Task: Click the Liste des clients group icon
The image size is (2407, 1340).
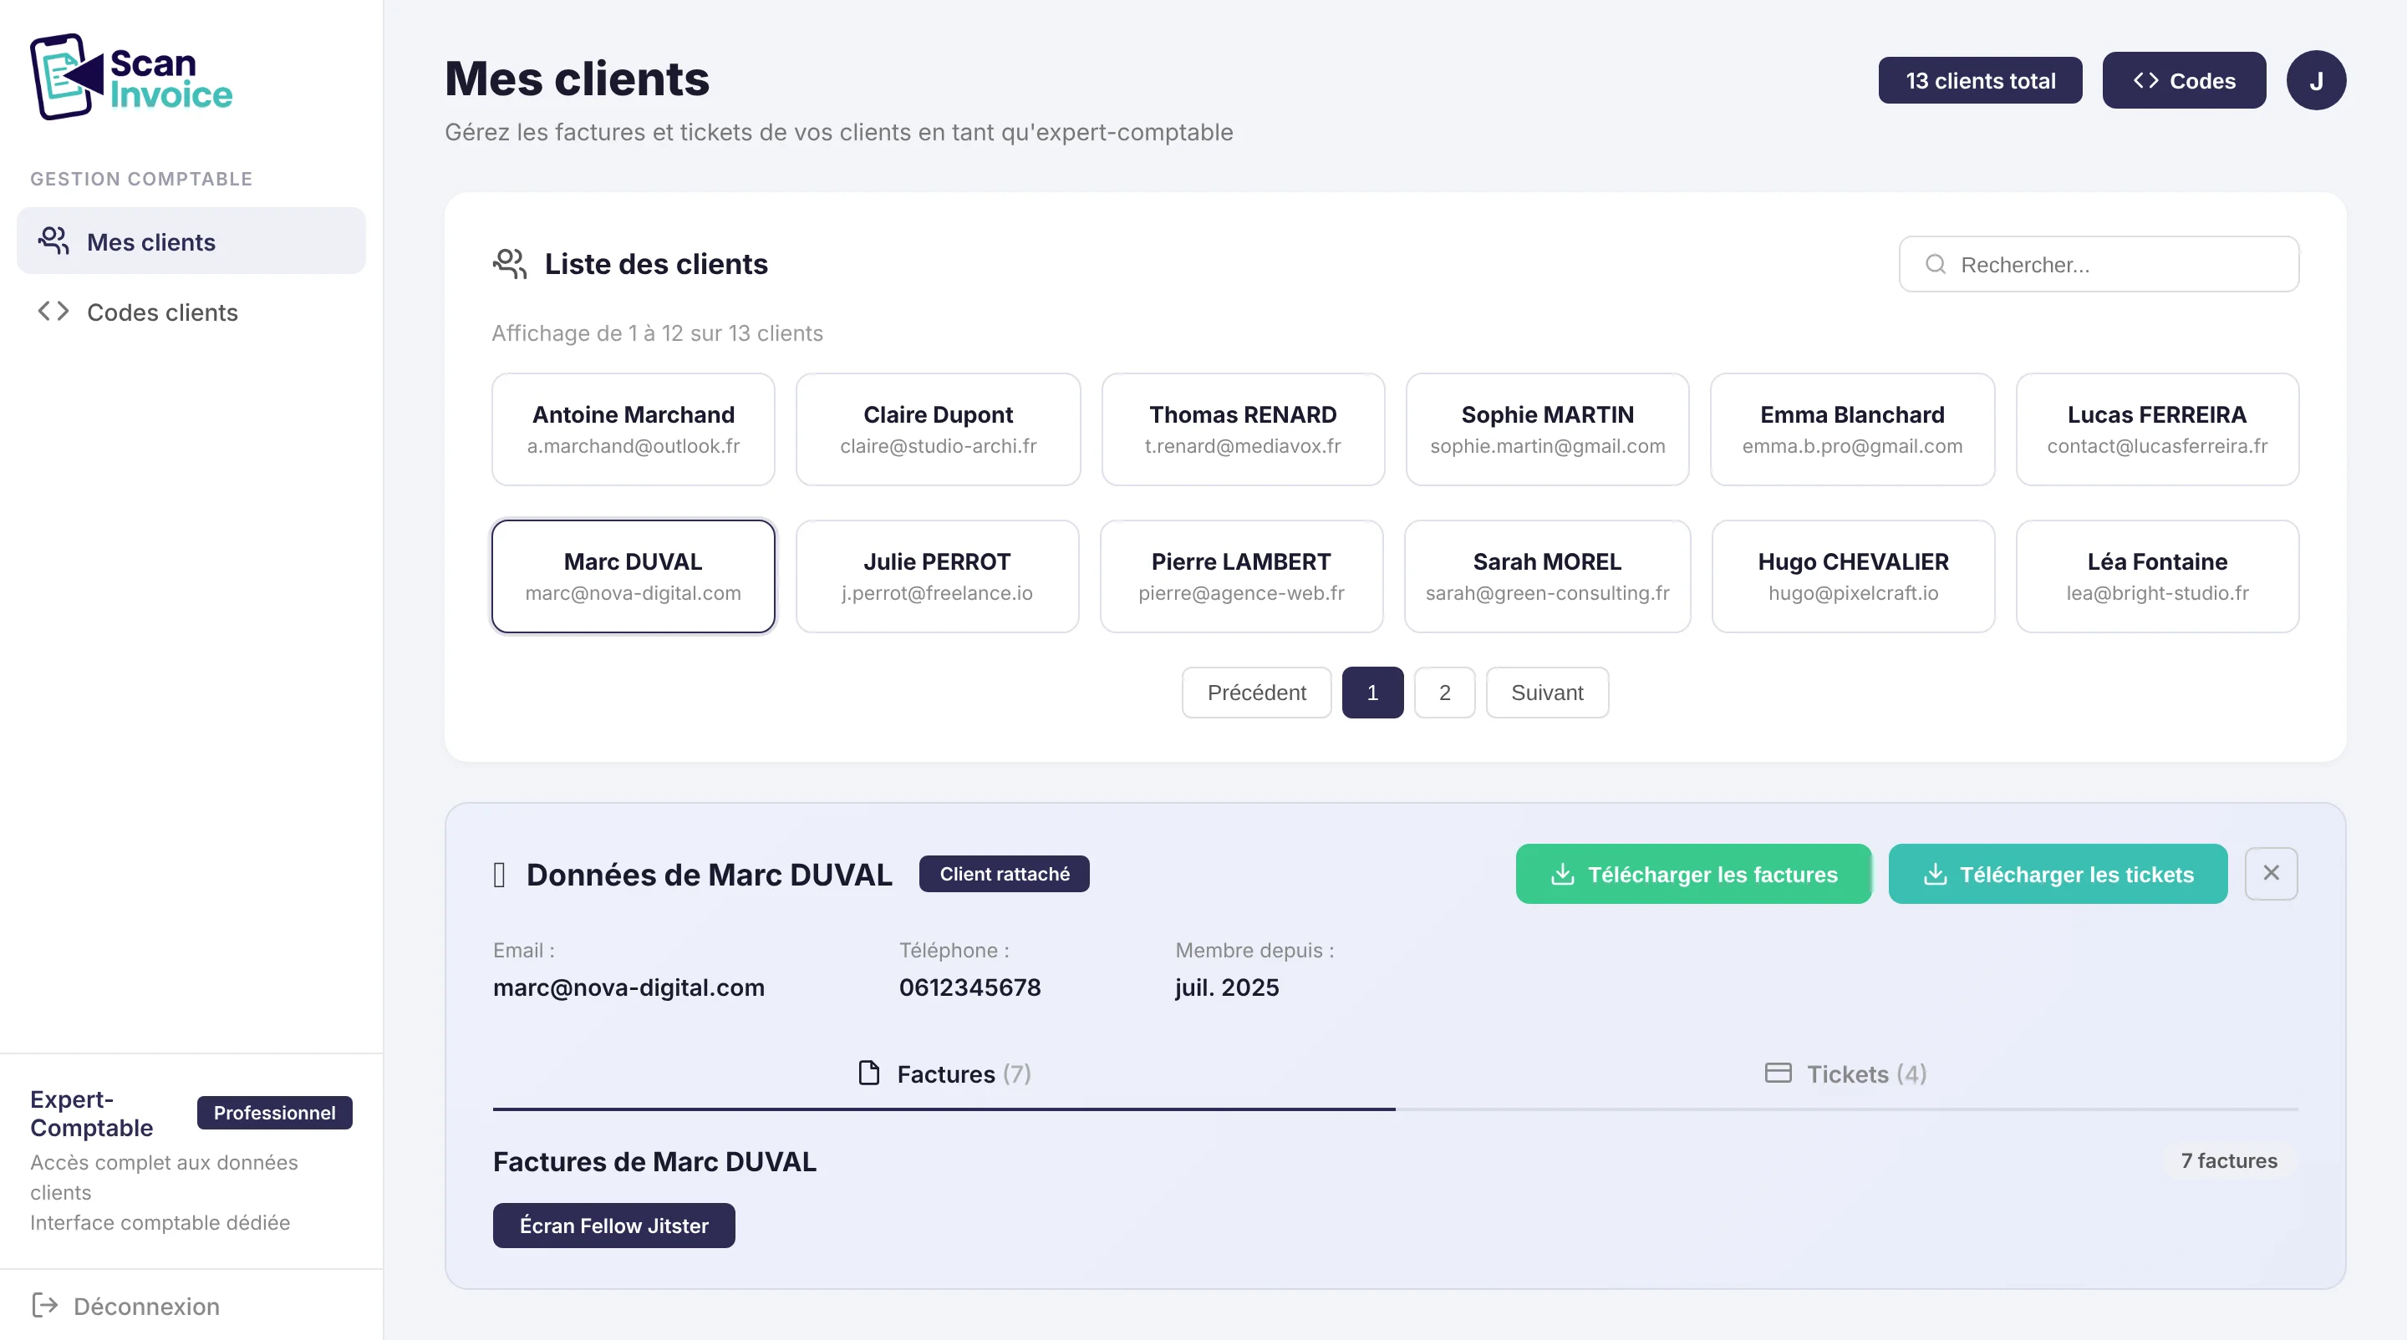Action: (x=509, y=263)
